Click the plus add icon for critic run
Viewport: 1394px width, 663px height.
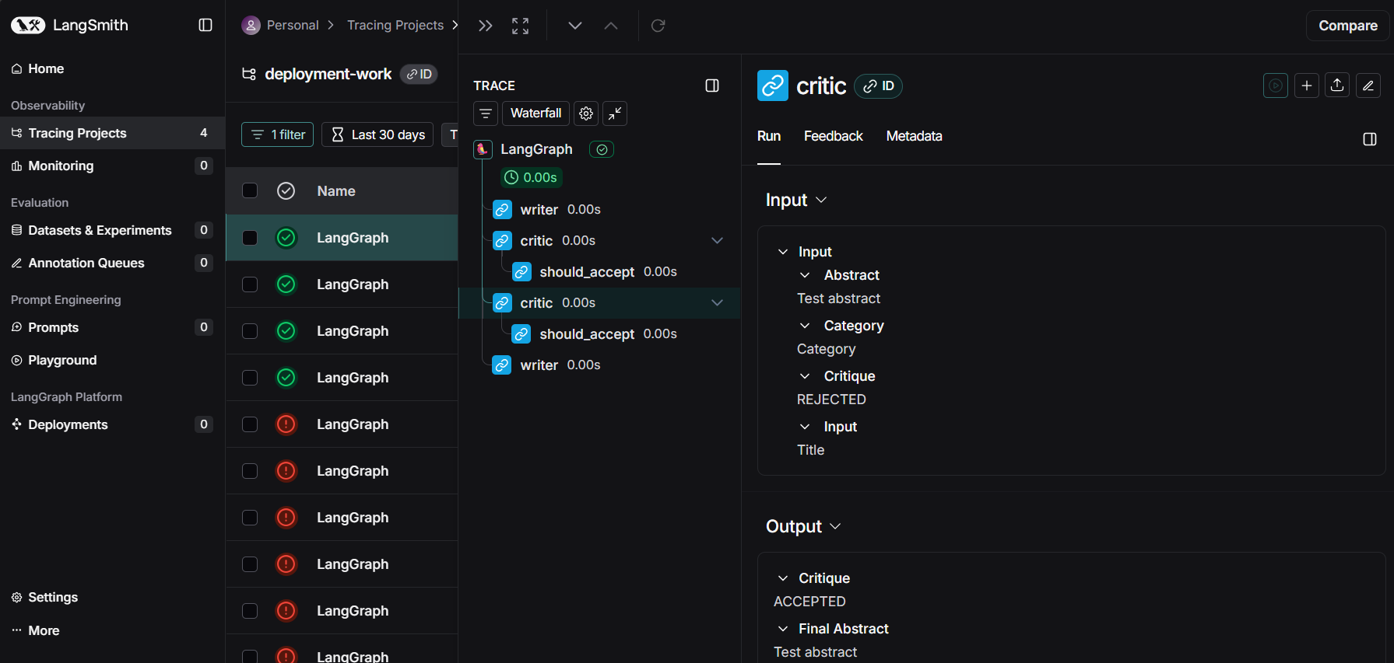coord(1307,85)
